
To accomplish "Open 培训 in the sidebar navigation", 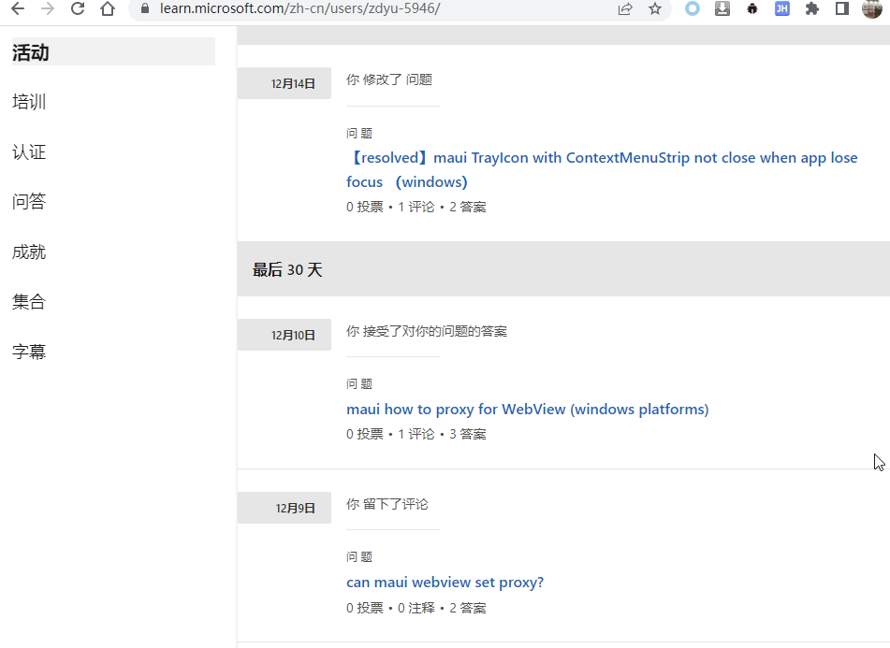I will click(29, 102).
